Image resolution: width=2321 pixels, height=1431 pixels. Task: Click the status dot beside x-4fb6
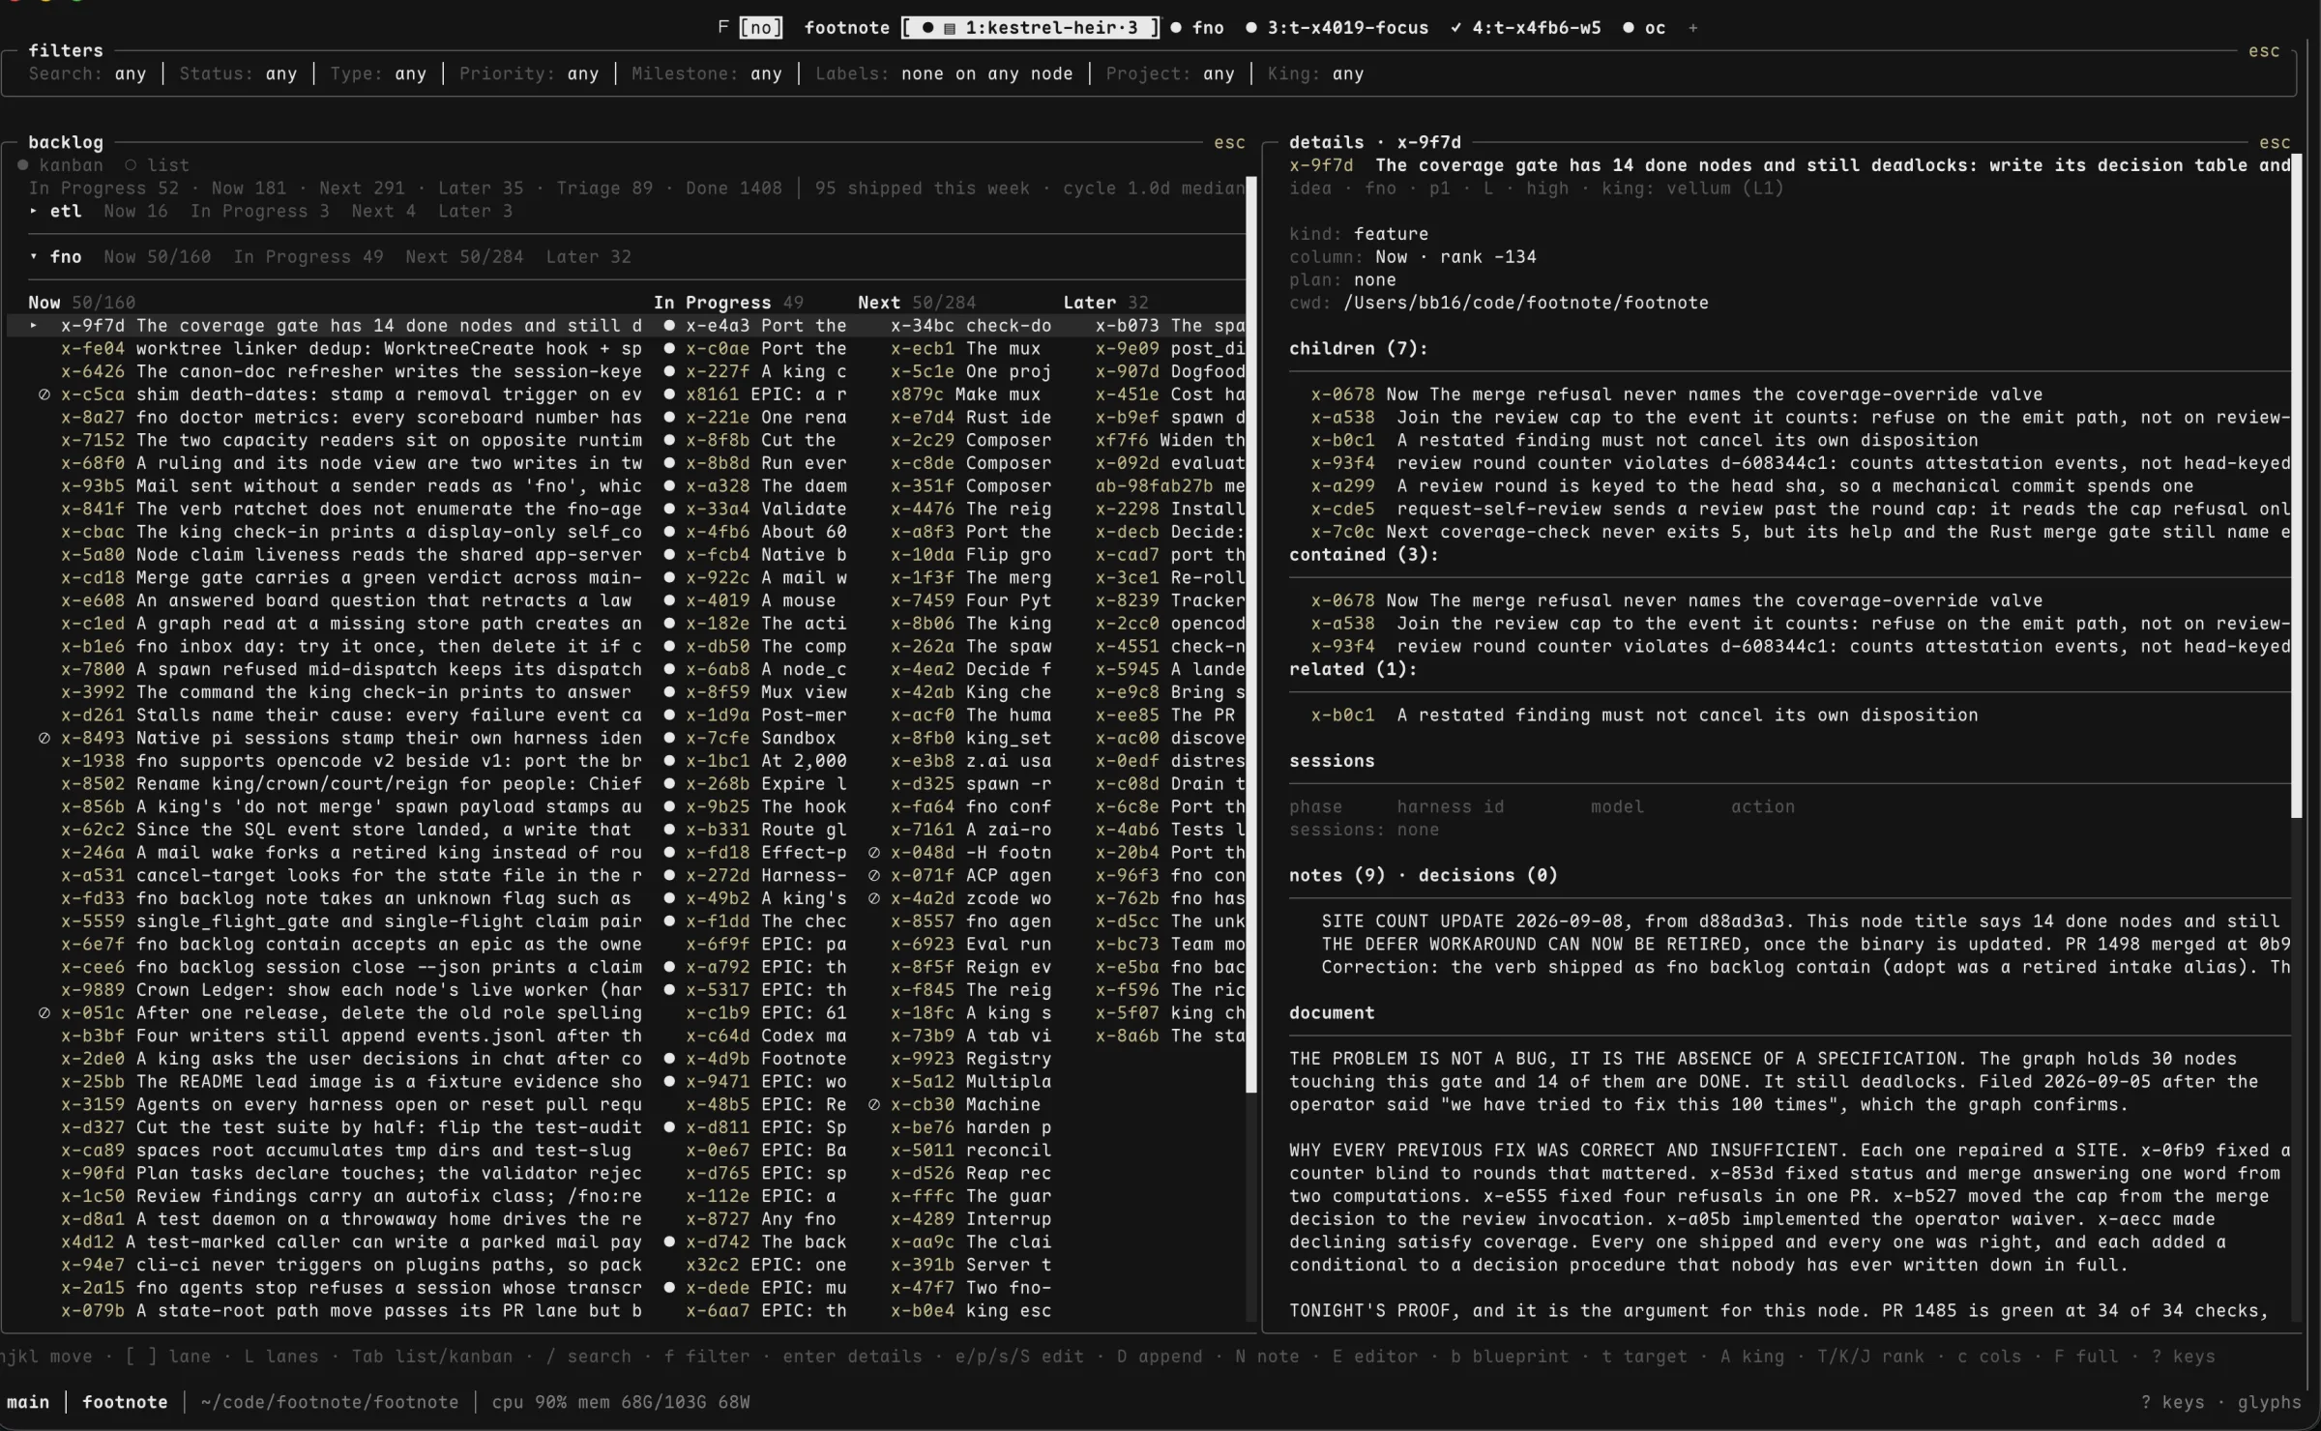click(x=669, y=532)
